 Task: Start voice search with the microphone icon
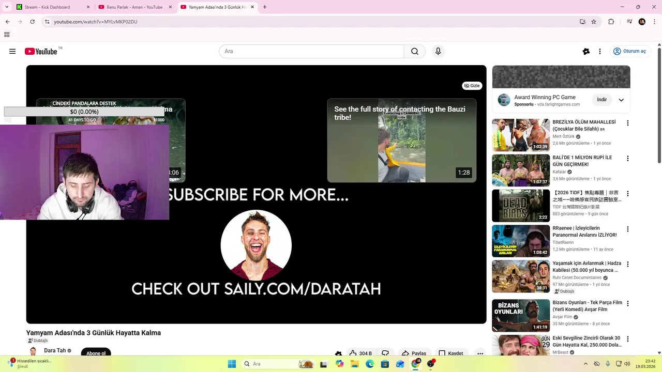click(438, 51)
